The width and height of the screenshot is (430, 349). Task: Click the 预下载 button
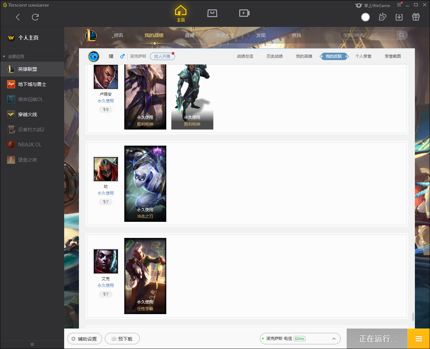point(122,339)
